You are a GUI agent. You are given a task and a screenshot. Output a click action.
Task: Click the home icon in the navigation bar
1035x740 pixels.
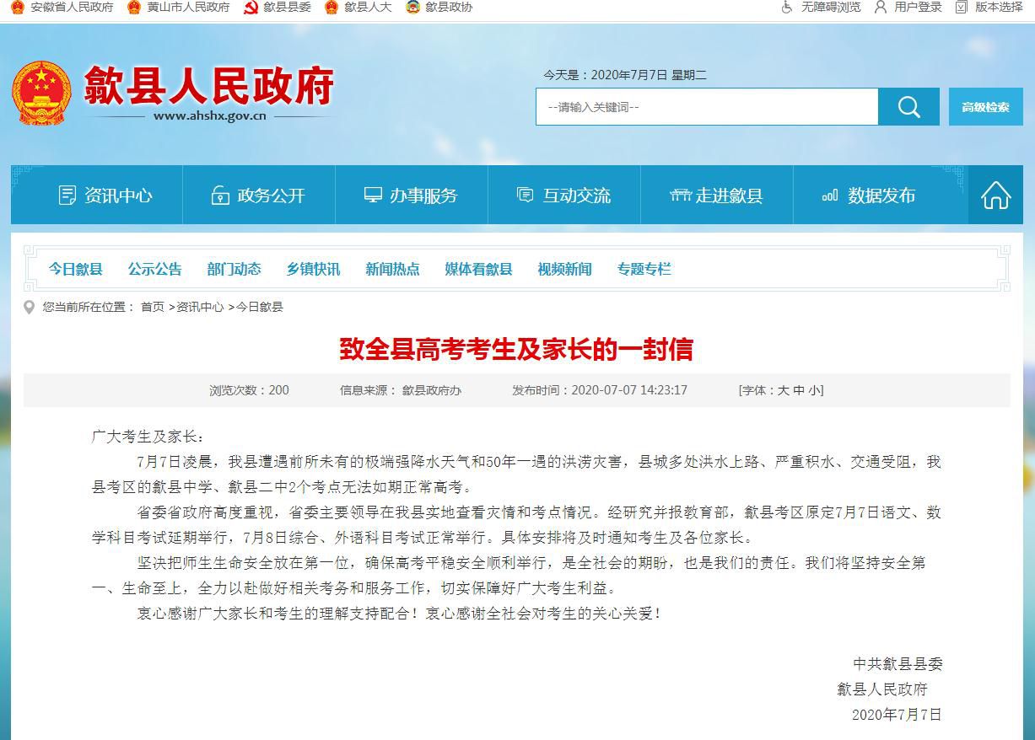996,195
